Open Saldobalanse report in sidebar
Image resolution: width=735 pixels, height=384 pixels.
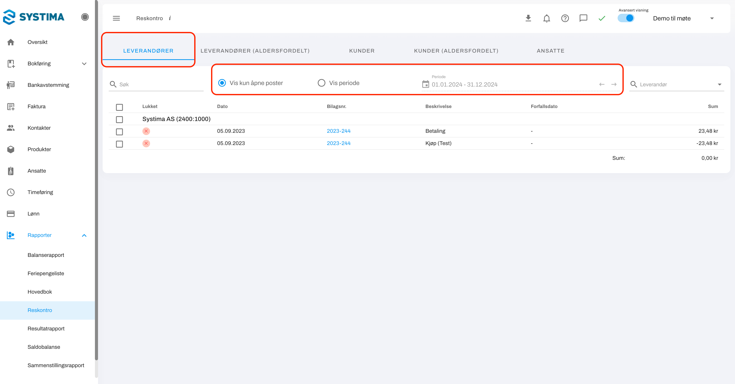click(x=44, y=347)
